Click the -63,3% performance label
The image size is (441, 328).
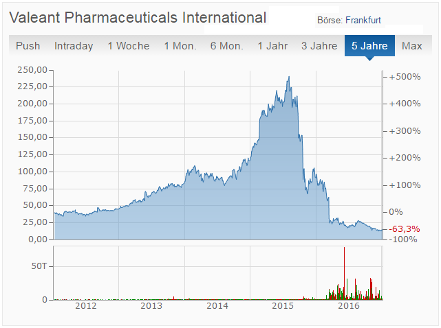(405, 229)
